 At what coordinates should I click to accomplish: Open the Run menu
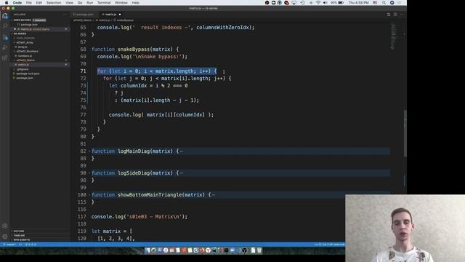pos(89,3)
